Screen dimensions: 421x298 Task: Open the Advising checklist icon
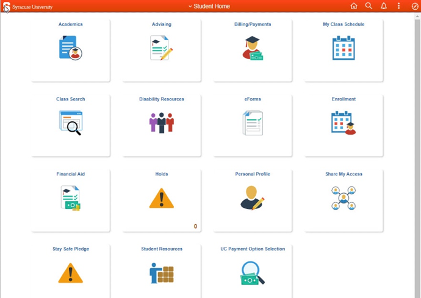tap(161, 48)
